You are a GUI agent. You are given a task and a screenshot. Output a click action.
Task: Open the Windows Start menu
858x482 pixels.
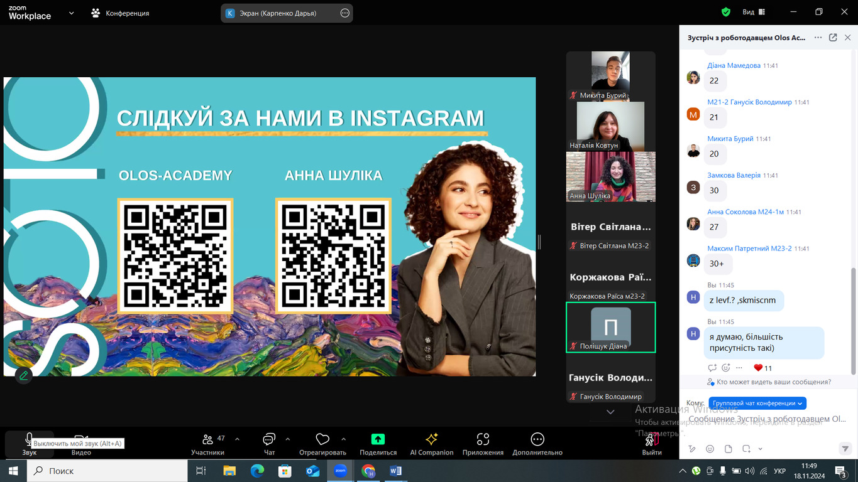(x=13, y=470)
